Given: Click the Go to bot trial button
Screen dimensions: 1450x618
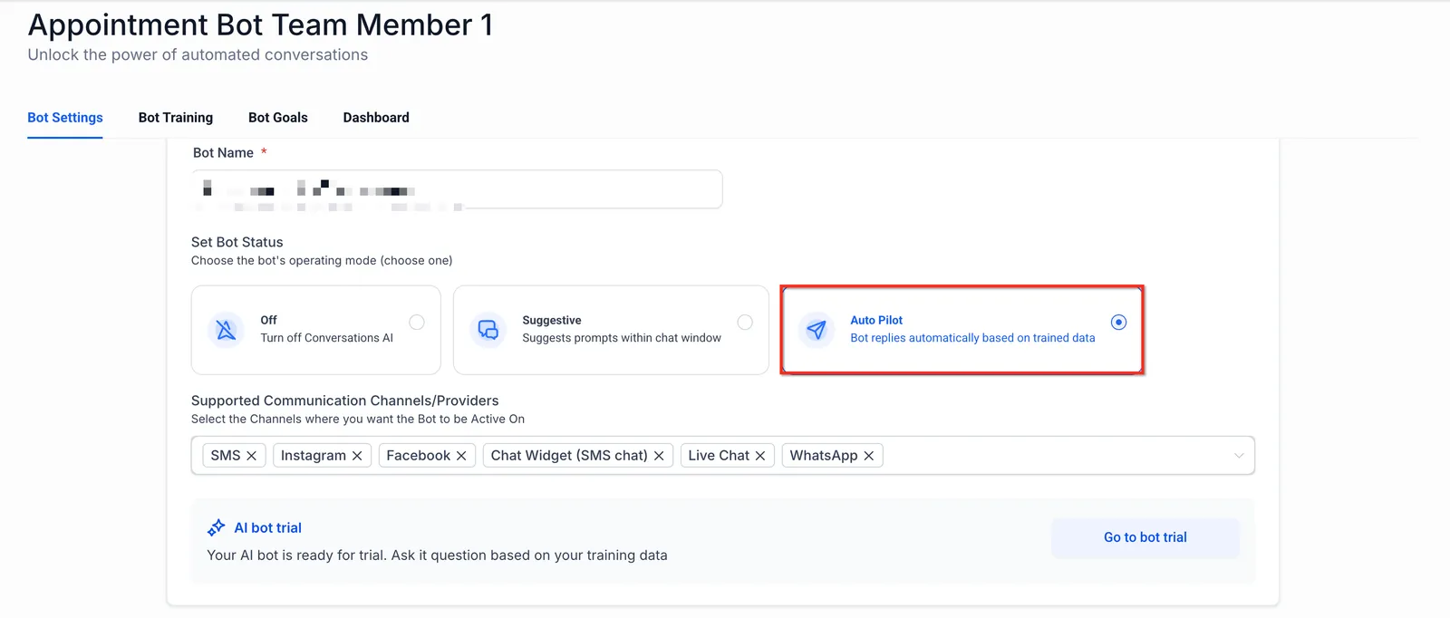Looking at the screenshot, I should coord(1145,537).
